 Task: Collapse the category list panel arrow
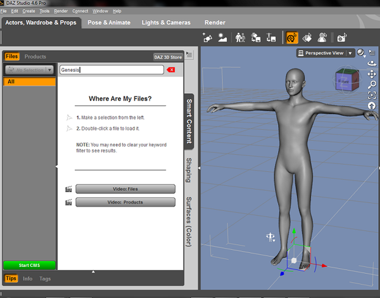click(x=57, y=167)
